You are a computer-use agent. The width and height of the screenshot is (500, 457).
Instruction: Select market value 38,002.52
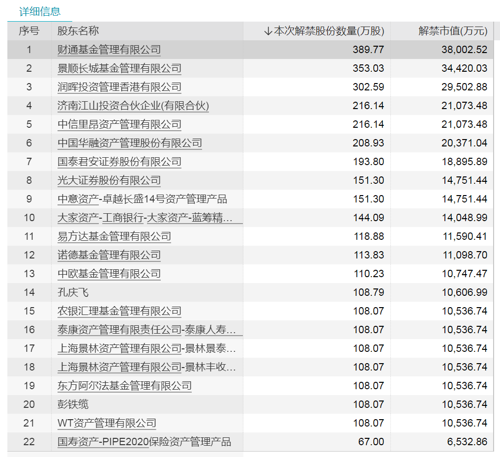(x=464, y=50)
